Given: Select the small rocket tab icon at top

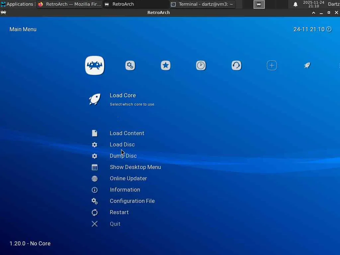Looking at the screenshot, I should pos(307,65).
